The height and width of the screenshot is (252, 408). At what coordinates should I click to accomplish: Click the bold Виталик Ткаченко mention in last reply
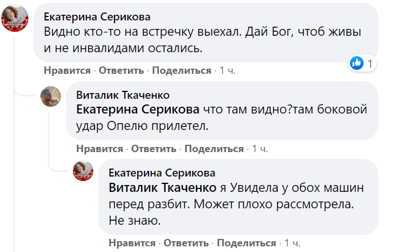(162, 187)
